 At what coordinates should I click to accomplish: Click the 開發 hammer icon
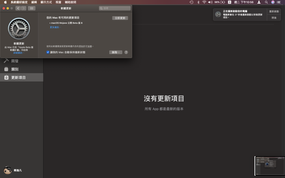point(6,61)
